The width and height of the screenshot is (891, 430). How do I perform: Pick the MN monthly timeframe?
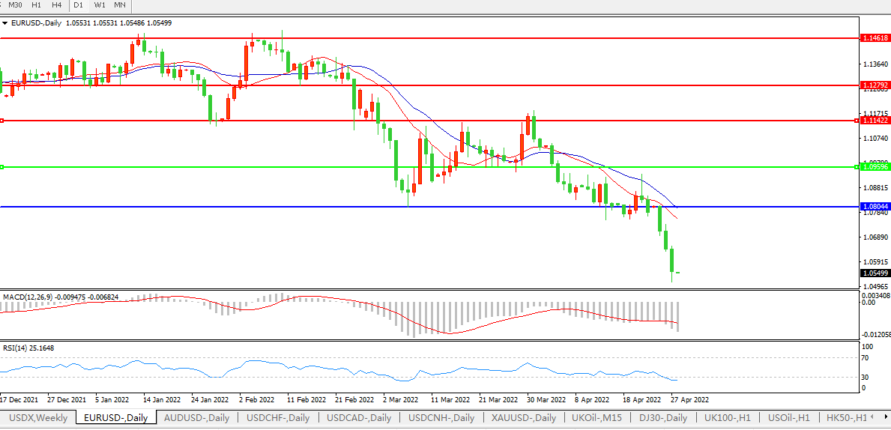tap(120, 5)
